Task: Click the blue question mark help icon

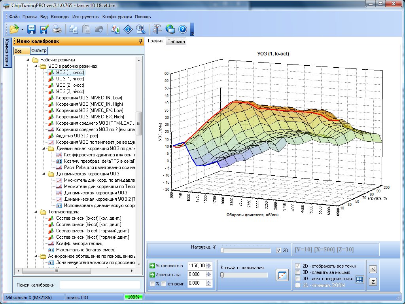Action: [x=182, y=29]
